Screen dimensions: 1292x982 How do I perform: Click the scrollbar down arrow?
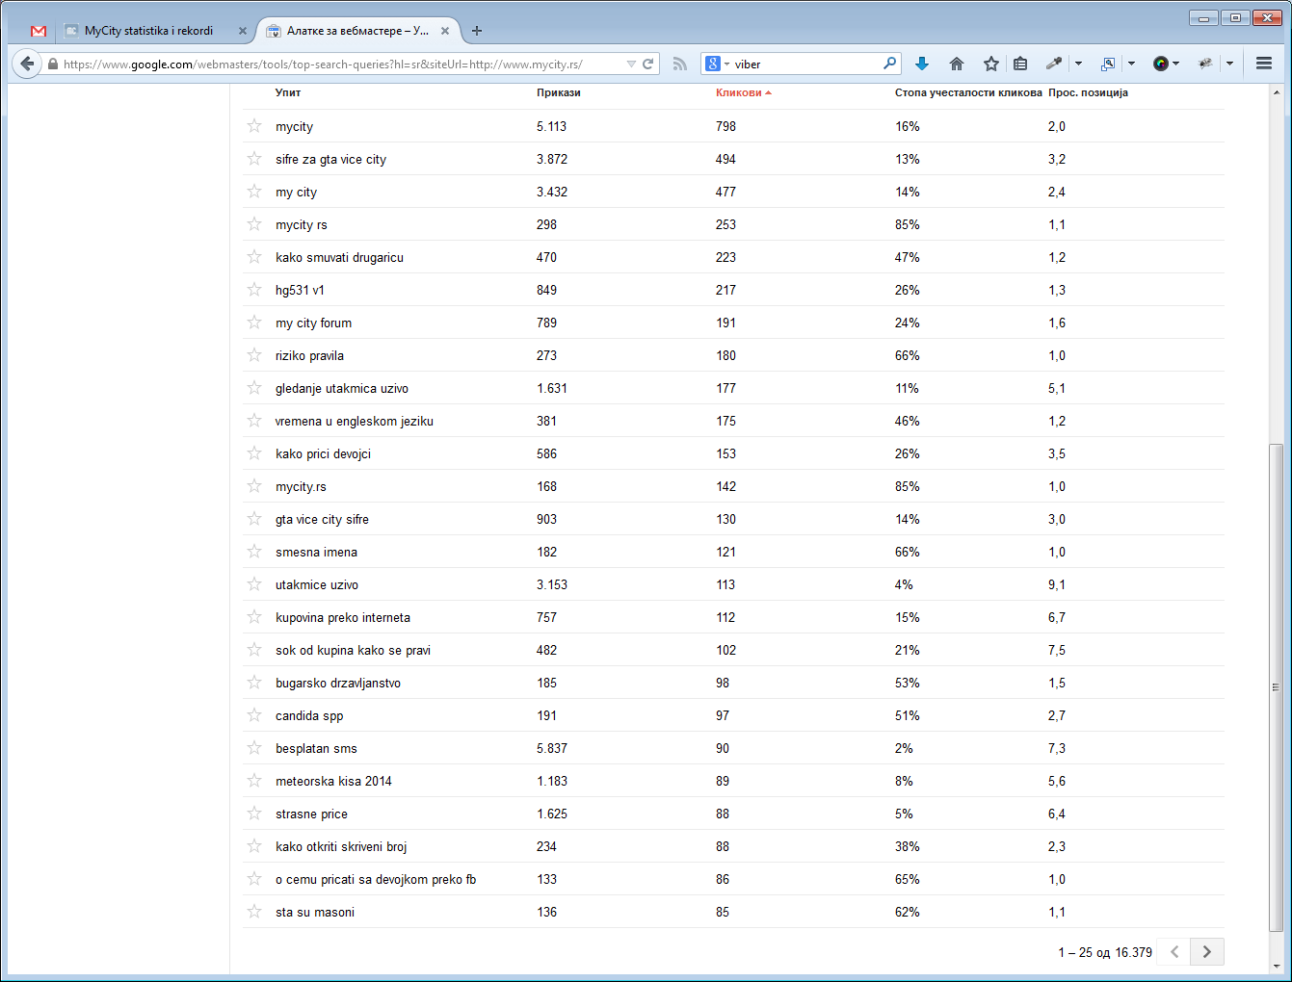coord(1276,966)
